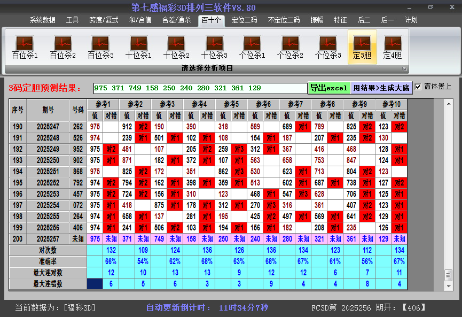Click the 最大连错数 row label
This screenshot has height=317, width=462.
tap(48, 284)
